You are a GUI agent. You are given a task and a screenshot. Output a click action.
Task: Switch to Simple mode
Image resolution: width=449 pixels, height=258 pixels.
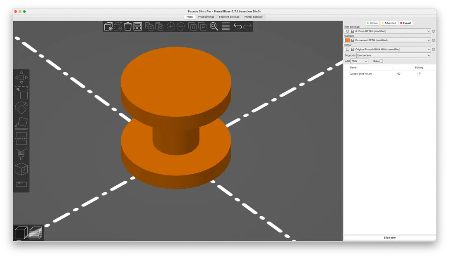click(x=372, y=23)
